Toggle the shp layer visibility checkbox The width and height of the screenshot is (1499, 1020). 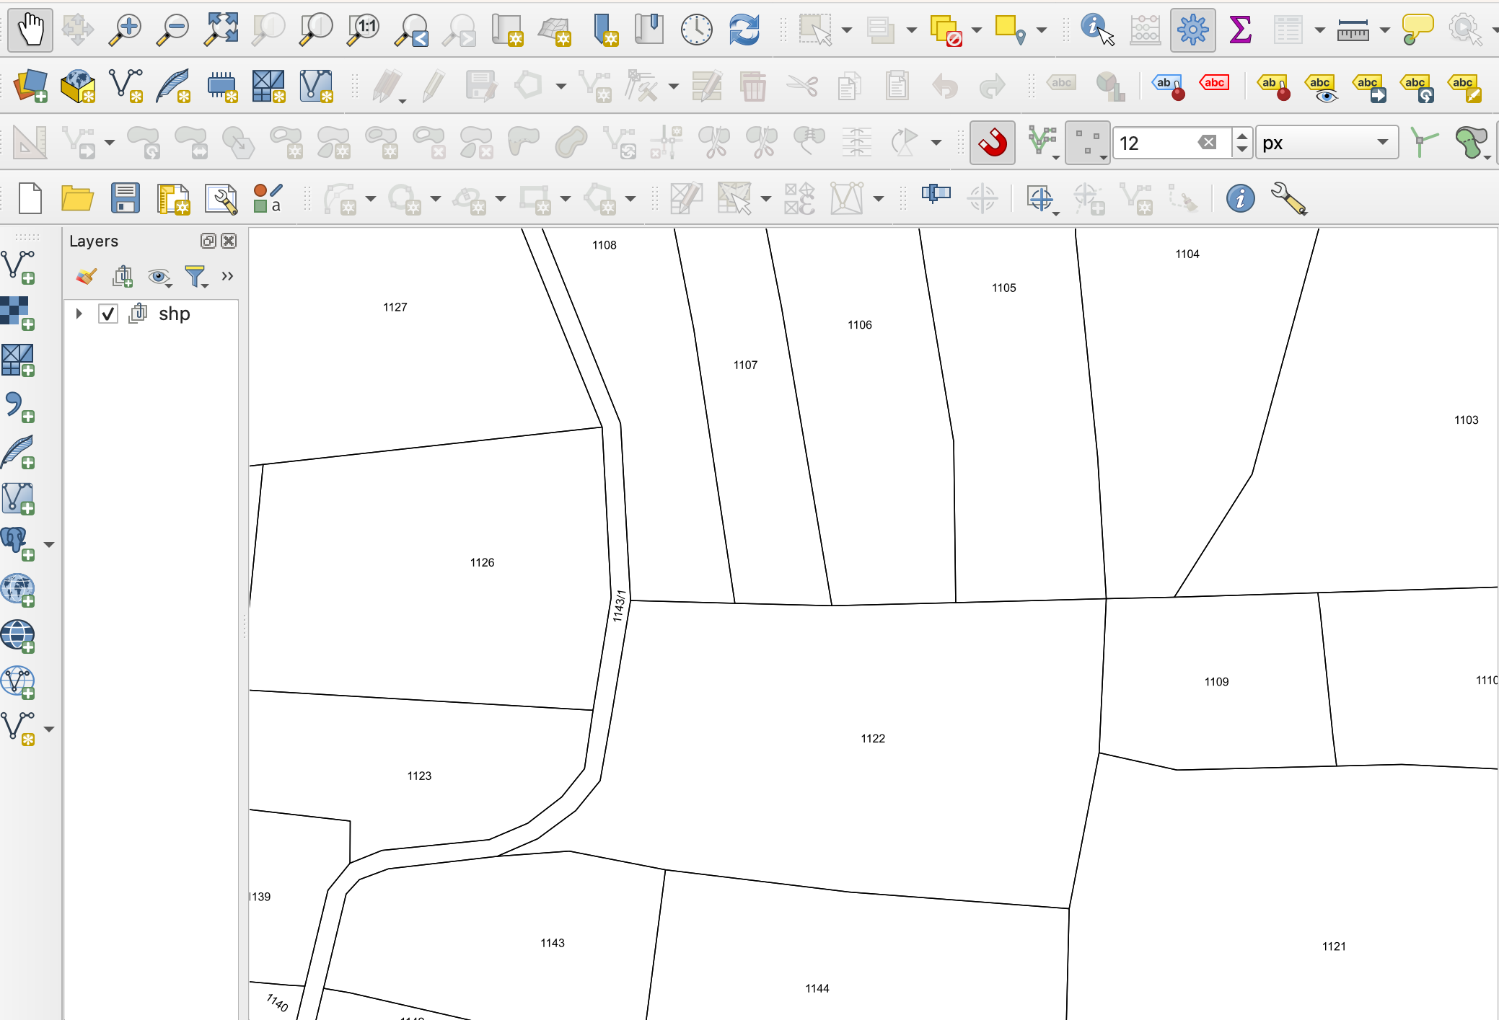(x=108, y=314)
